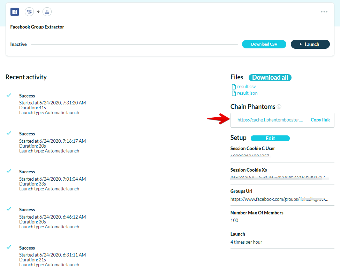
Task: Click the Number Max Of Members value 100
Action: click(x=234, y=220)
